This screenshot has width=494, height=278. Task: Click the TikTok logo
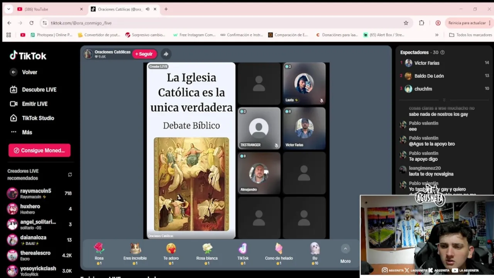tap(28, 56)
